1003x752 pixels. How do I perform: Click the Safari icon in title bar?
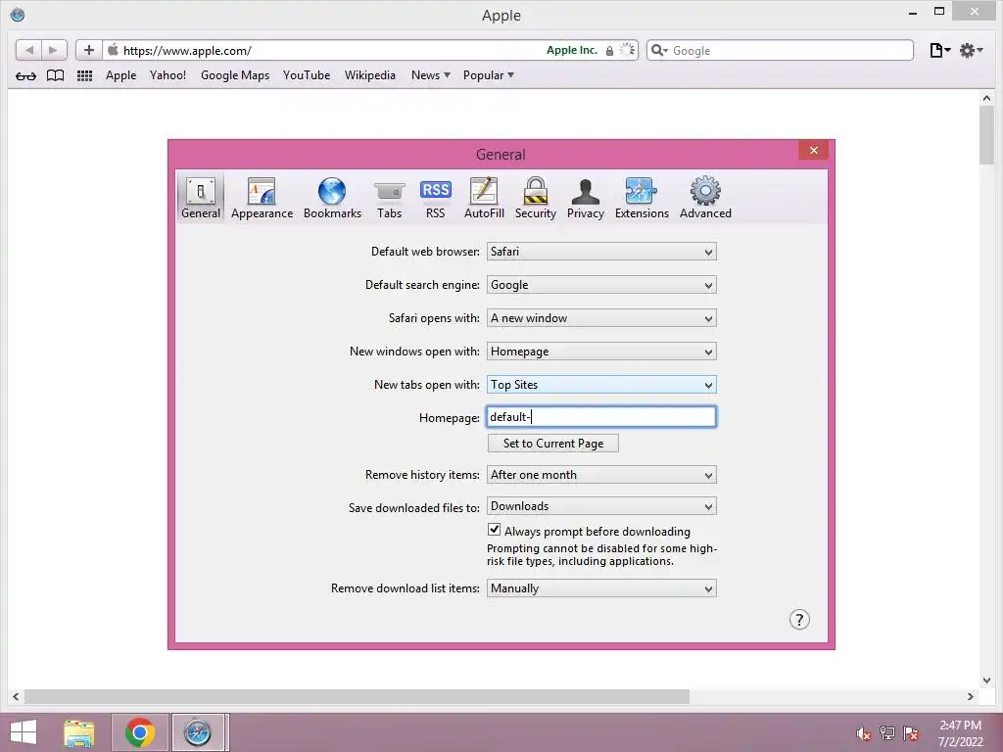pyautogui.click(x=18, y=14)
